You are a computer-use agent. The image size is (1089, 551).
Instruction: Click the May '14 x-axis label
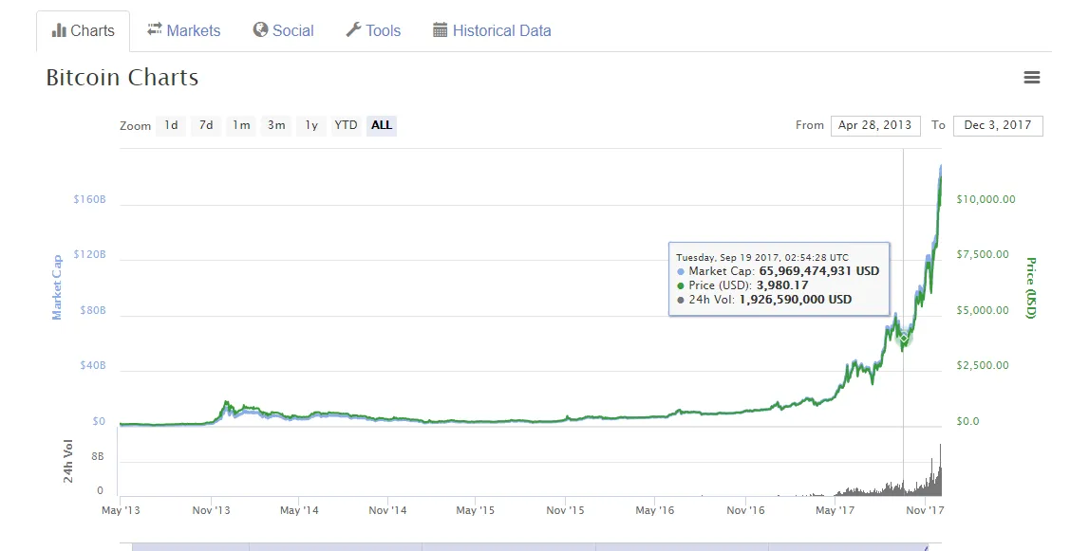[299, 510]
